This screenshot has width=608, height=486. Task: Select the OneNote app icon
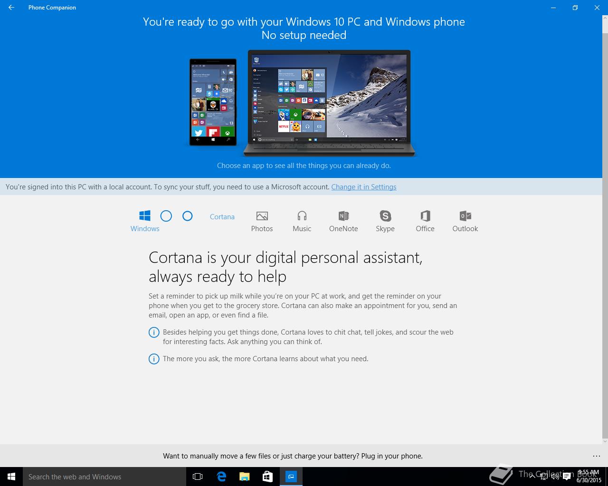tap(343, 216)
